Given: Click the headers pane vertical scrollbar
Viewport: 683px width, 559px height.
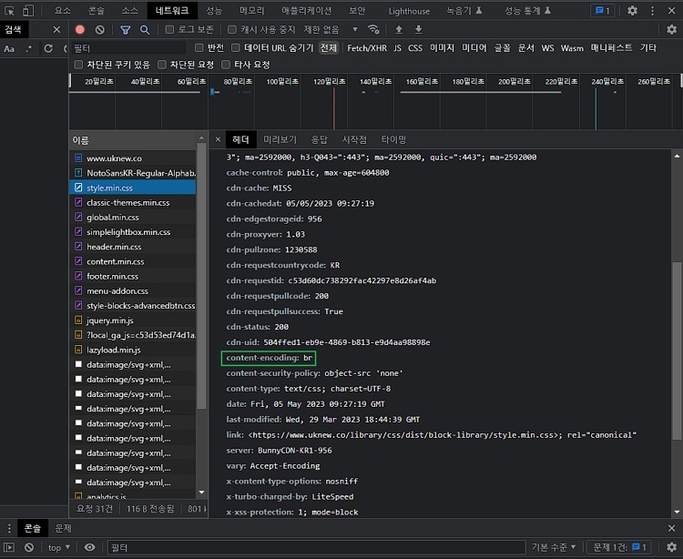Looking at the screenshot, I should tap(677, 351).
